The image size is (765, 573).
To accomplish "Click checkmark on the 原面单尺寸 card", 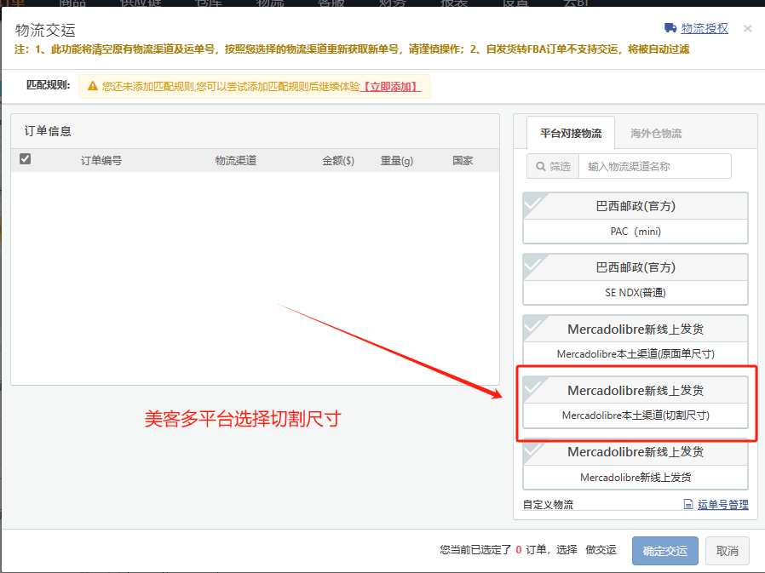I will pos(533,326).
